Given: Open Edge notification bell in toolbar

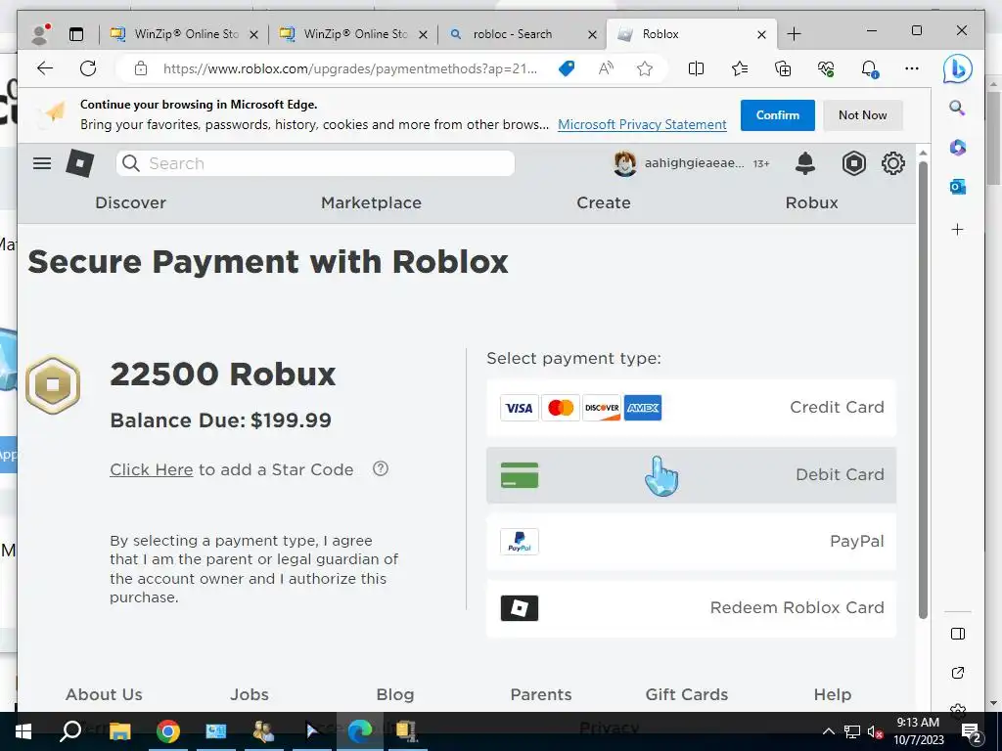Looking at the screenshot, I should coord(870,68).
